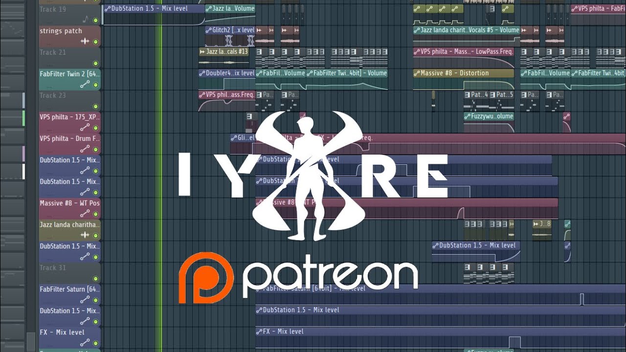Click audio icon on J..8 clip
Viewport: 626px width, 352px height.
pos(537,224)
